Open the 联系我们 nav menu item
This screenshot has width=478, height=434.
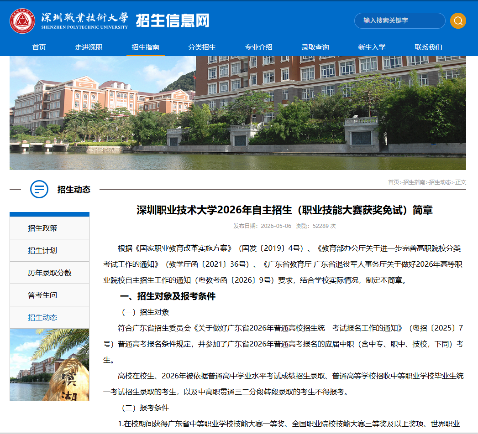pos(428,47)
